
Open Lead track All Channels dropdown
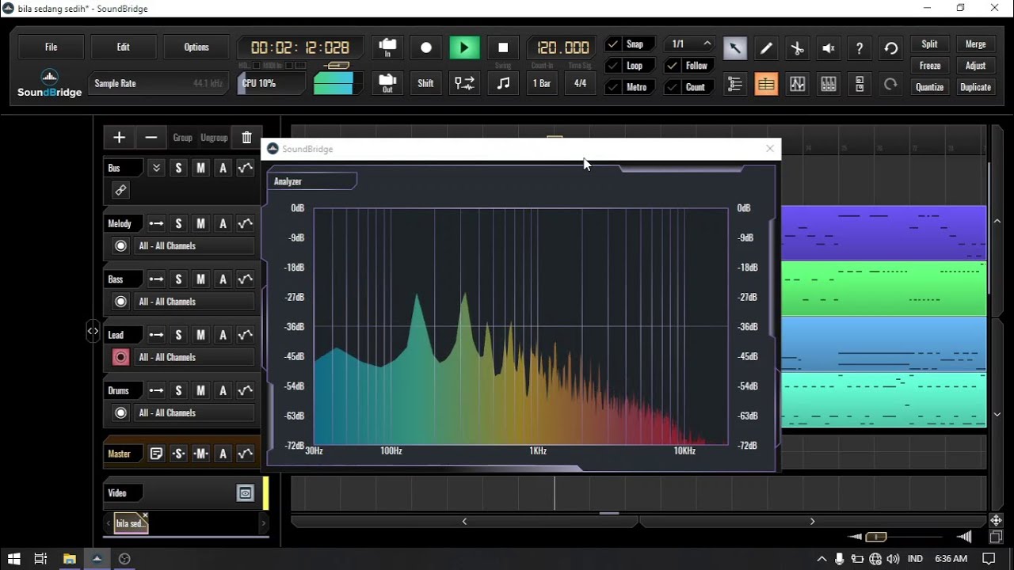point(194,357)
